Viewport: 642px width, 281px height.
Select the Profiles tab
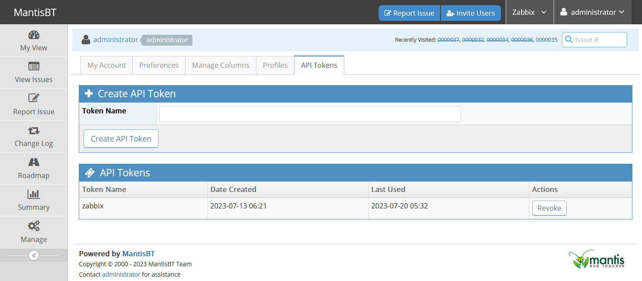coord(275,65)
